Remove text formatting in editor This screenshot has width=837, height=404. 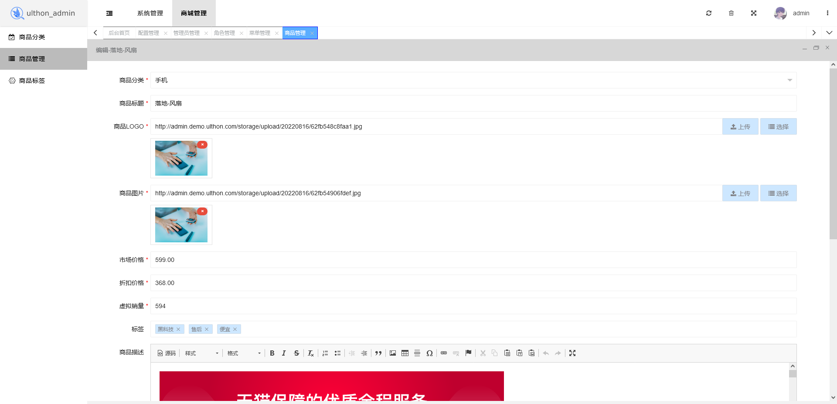point(311,353)
